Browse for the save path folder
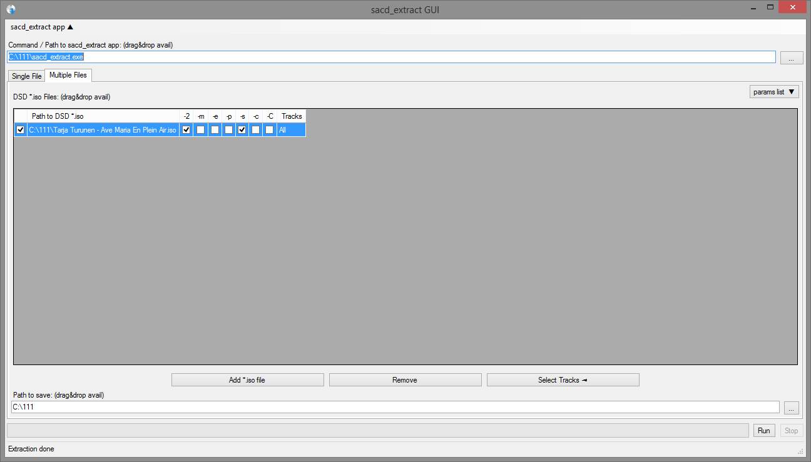Screen dimensions: 811x462 (x=791, y=408)
